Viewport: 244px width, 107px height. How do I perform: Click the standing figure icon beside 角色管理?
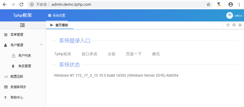click(13, 66)
